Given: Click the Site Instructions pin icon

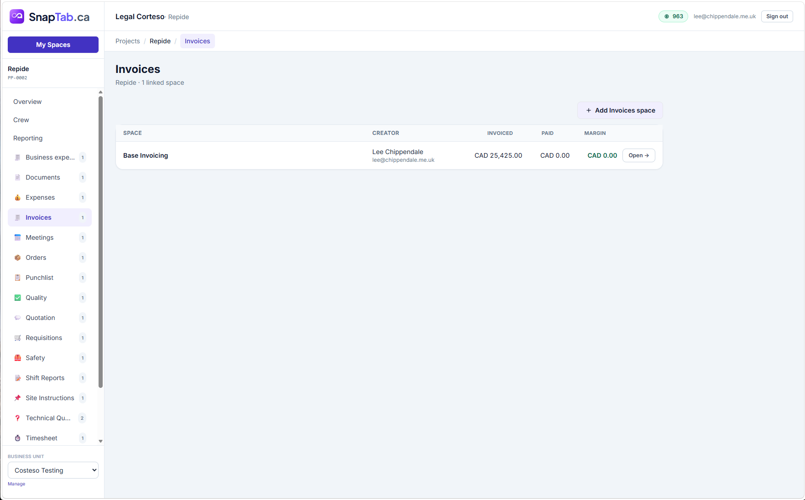Looking at the screenshot, I should point(17,398).
